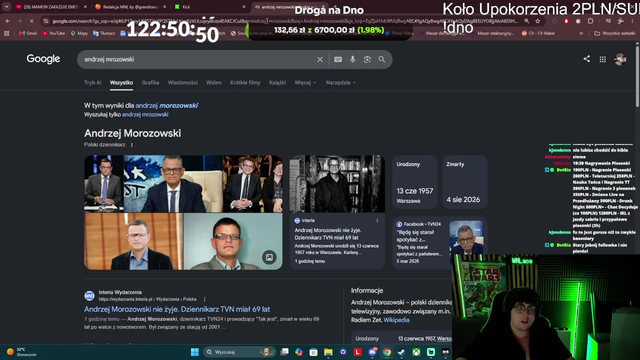Expand the Więcej search filter menu
The height and width of the screenshot is (360, 640).
click(x=305, y=82)
